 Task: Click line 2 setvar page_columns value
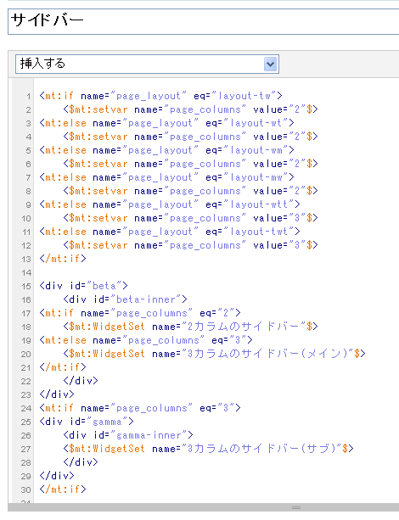(x=190, y=109)
